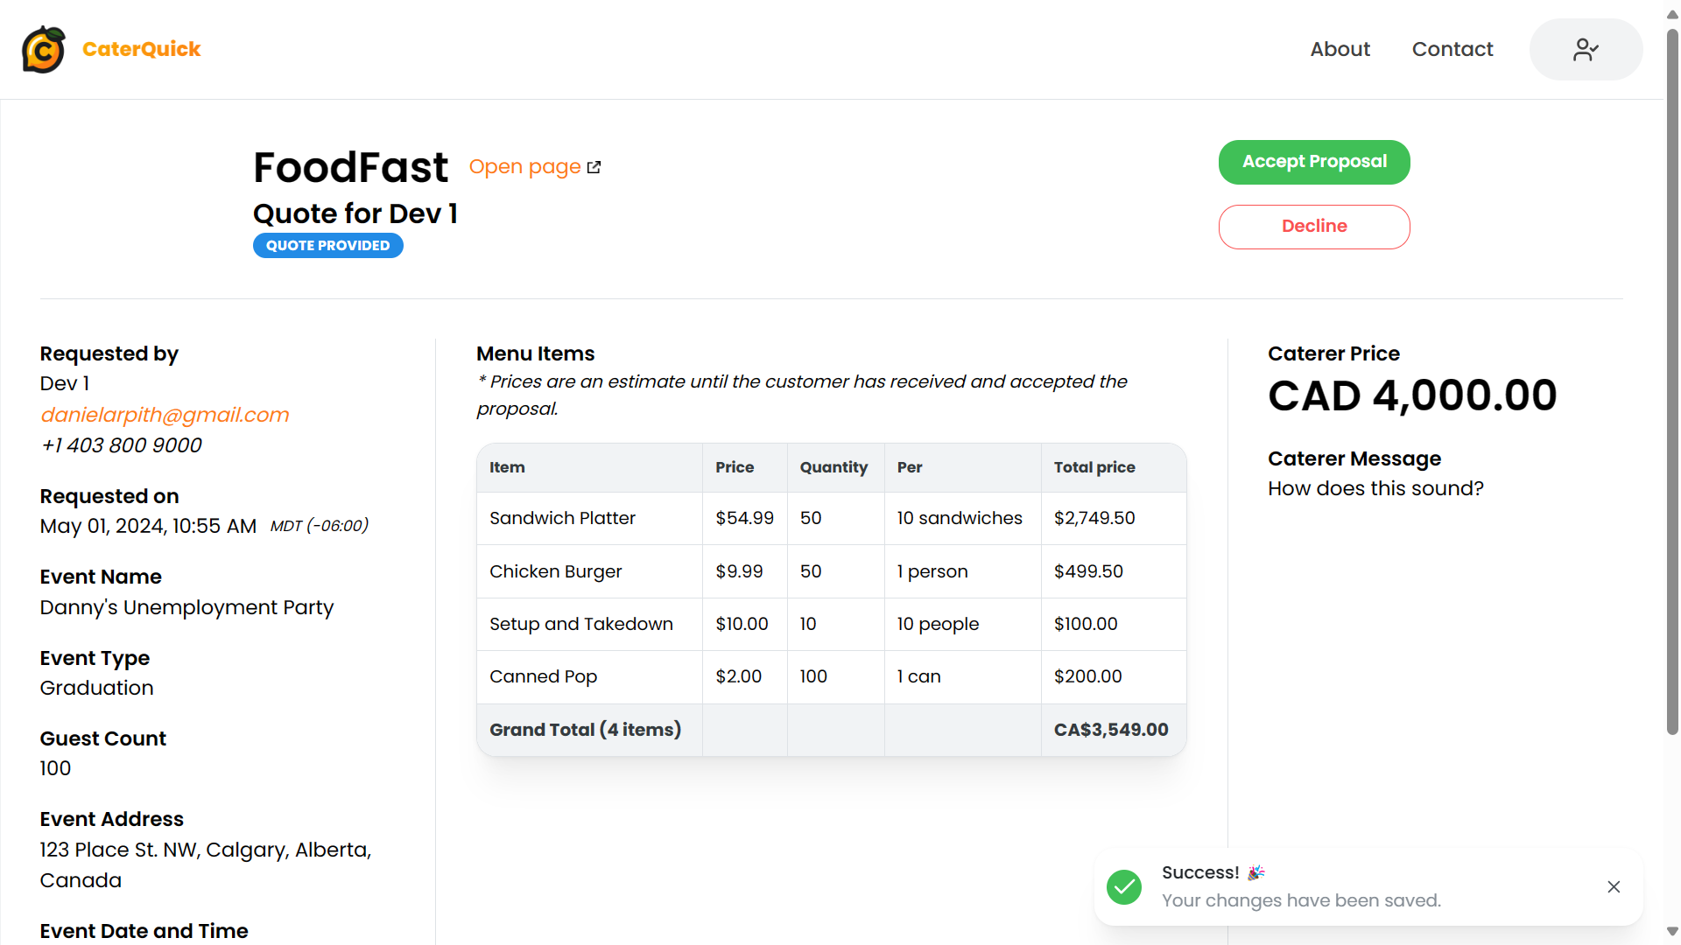Open the user account icon button
The height and width of the screenshot is (945, 1681).
[x=1586, y=49]
